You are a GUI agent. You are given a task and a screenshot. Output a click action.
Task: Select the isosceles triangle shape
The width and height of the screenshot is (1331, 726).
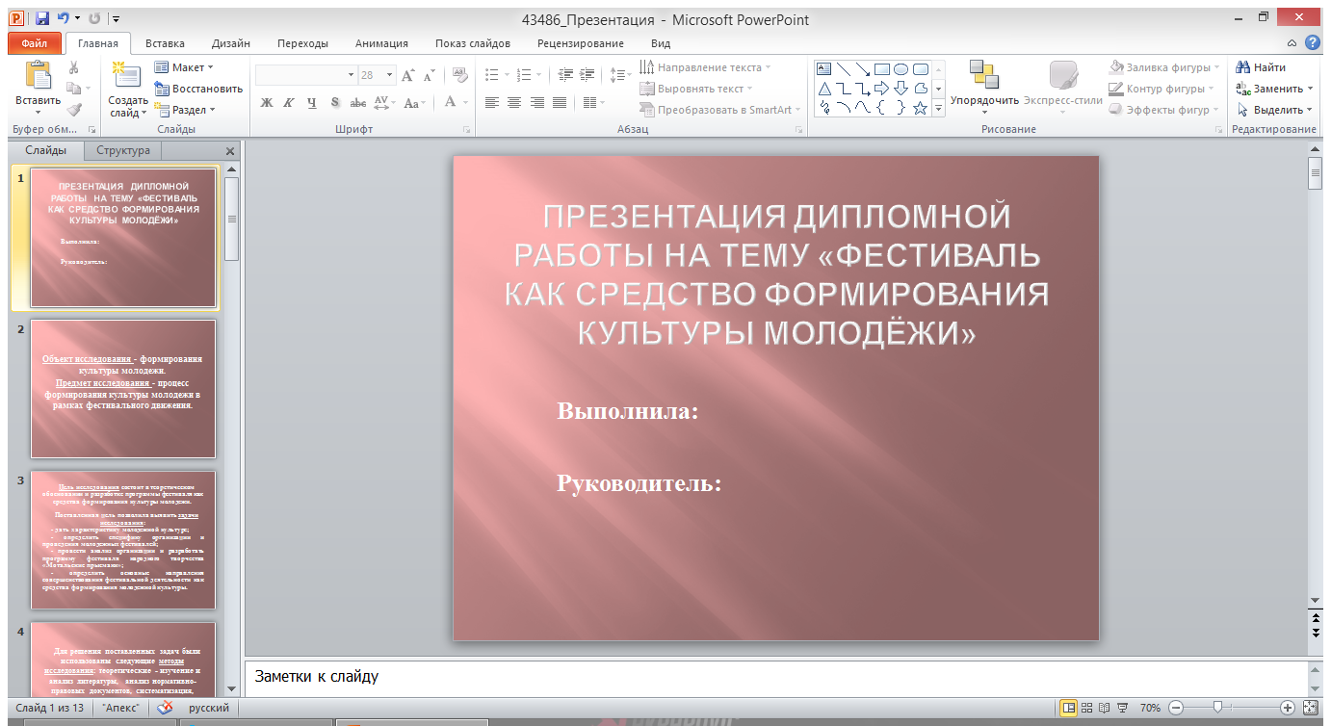823,88
